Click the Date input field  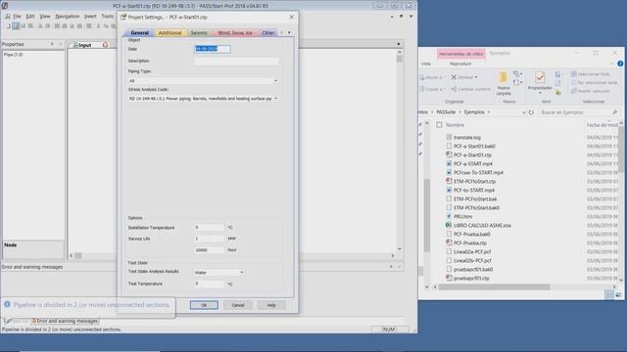213,49
